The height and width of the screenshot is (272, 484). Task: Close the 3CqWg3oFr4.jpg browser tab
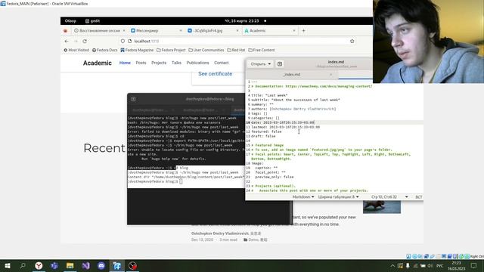(x=237, y=30)
